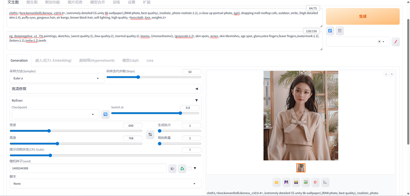Open the 嵌入式(T.I. Embedding) sub-tab
Screen dimensions: 410x196
[x=54, y=60]
